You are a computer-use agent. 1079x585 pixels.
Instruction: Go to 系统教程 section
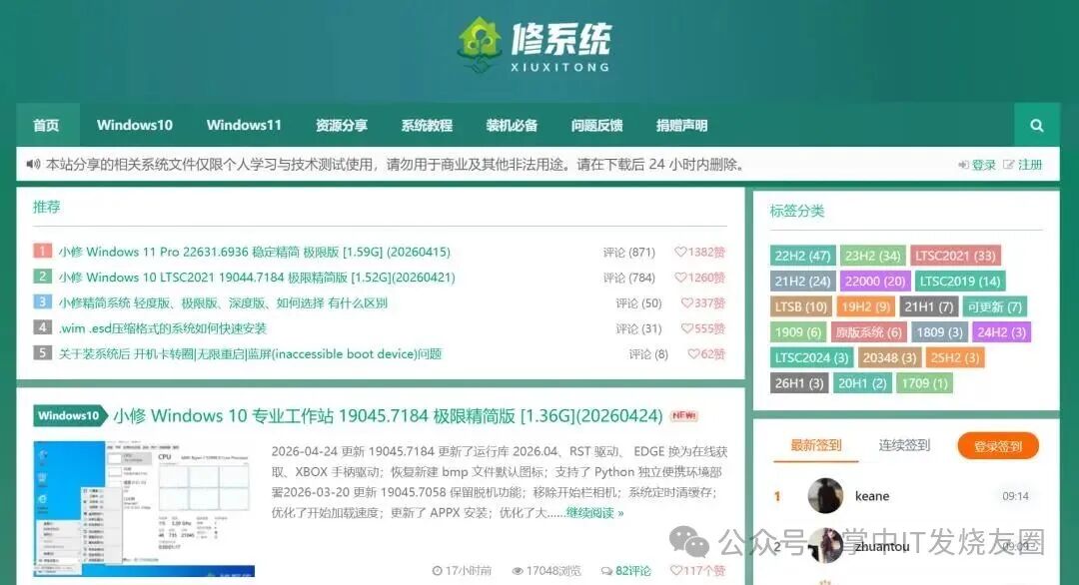point(427,125)
